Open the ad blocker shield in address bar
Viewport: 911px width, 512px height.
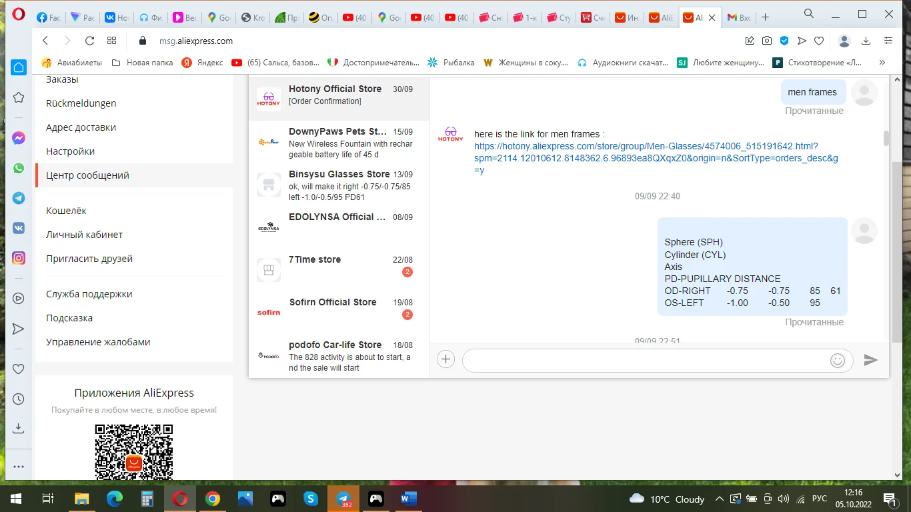[784, 41]
